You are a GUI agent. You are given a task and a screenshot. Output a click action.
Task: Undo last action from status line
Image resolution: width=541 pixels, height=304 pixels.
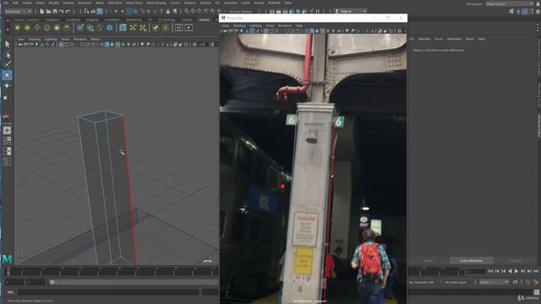62,11
